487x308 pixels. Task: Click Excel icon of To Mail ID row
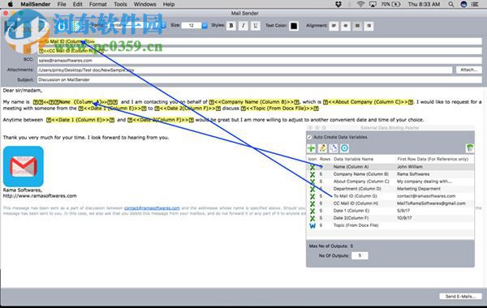point(312,196)
